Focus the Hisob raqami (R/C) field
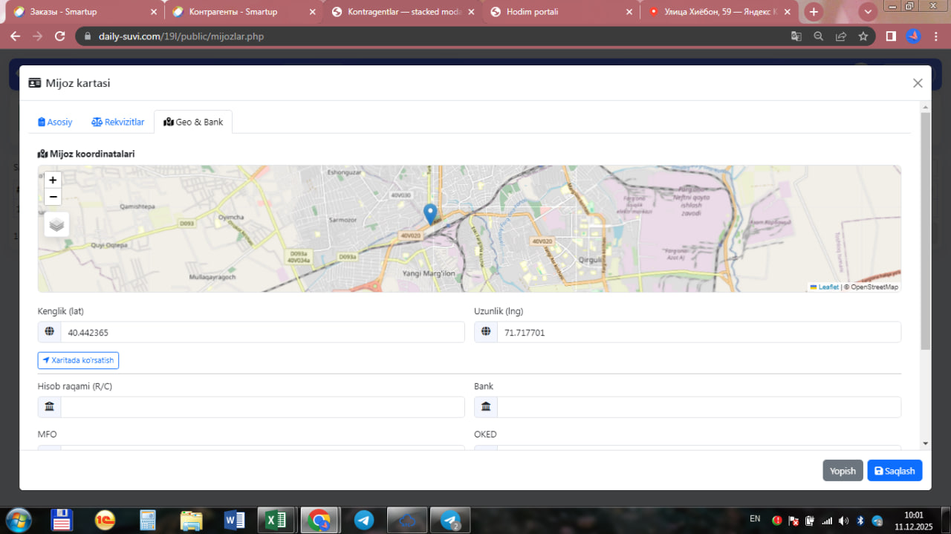Viewport: 951px width, 534px height. (262, 407)
